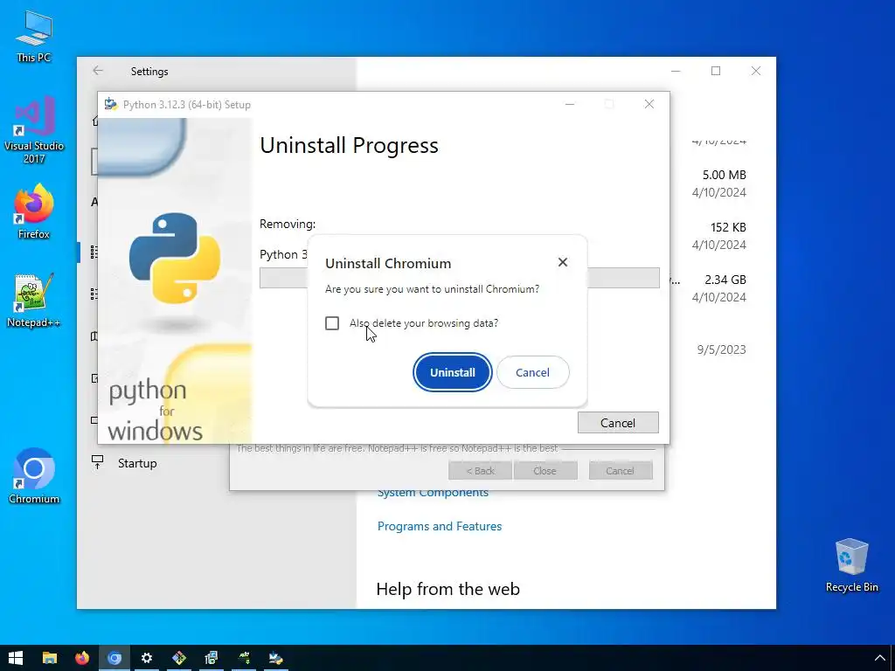Image resolution: width=895 pixels, height=671 pixels.
Task: Switch to Settings gear in taskbar
Action: 147,658
